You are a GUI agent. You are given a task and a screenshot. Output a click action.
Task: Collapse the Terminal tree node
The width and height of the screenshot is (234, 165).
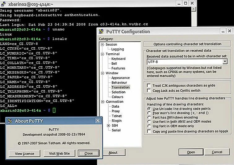pos(102,54)
